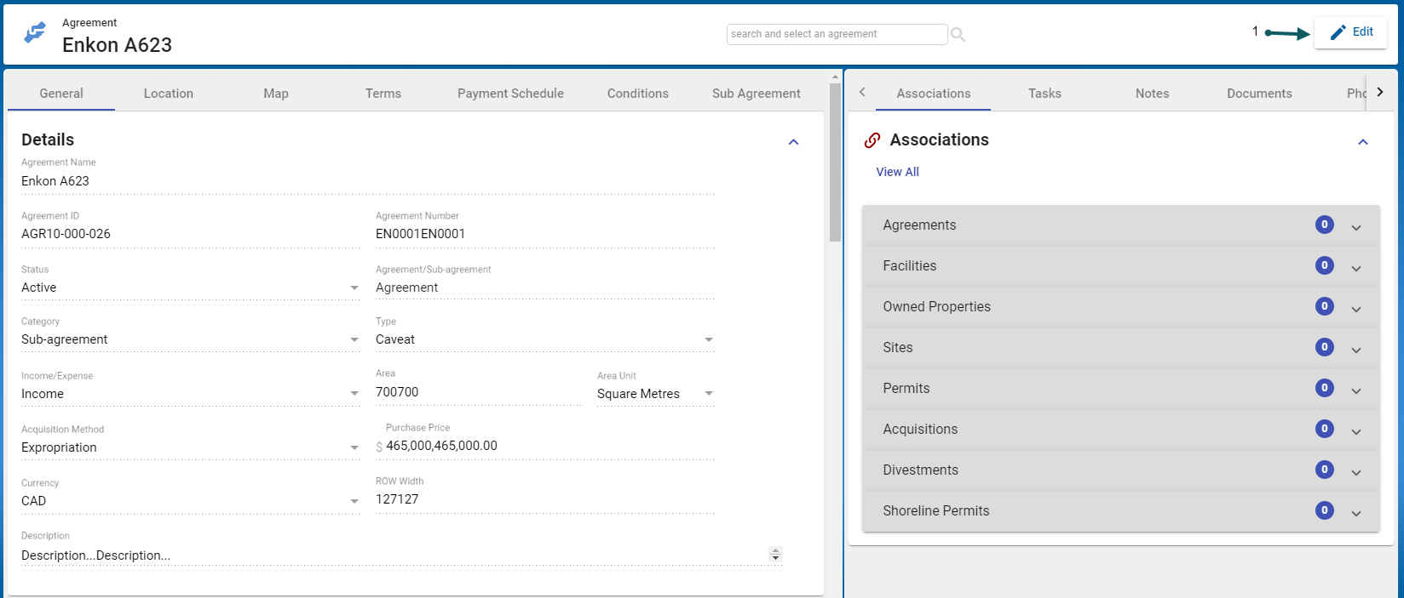Click the Edit pencil button

pos(1350,32)
